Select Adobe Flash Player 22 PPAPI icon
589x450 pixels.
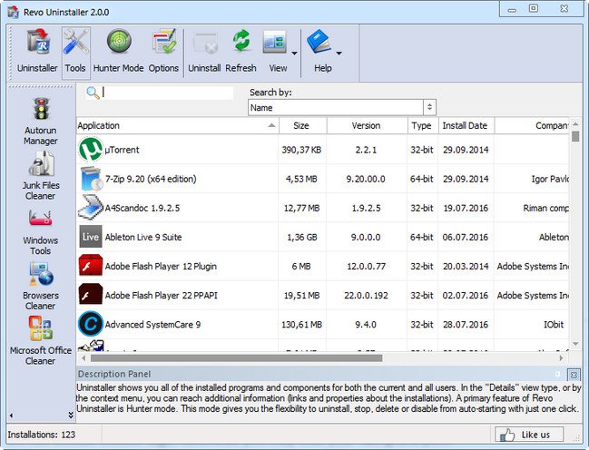91,294
